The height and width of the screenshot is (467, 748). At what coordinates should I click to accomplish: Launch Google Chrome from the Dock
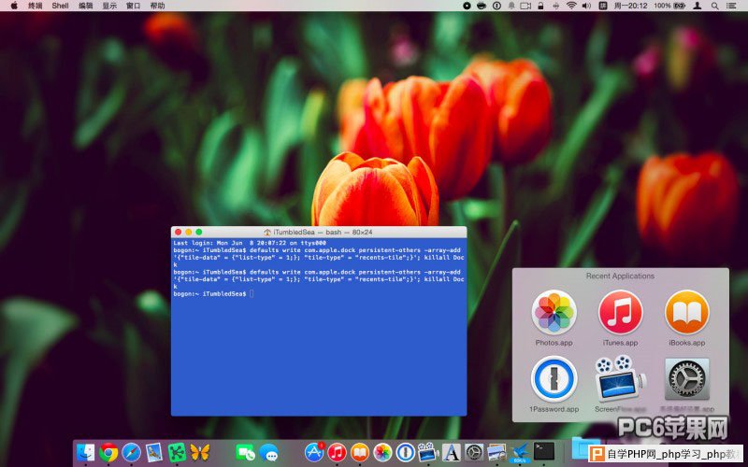[108, 452]
